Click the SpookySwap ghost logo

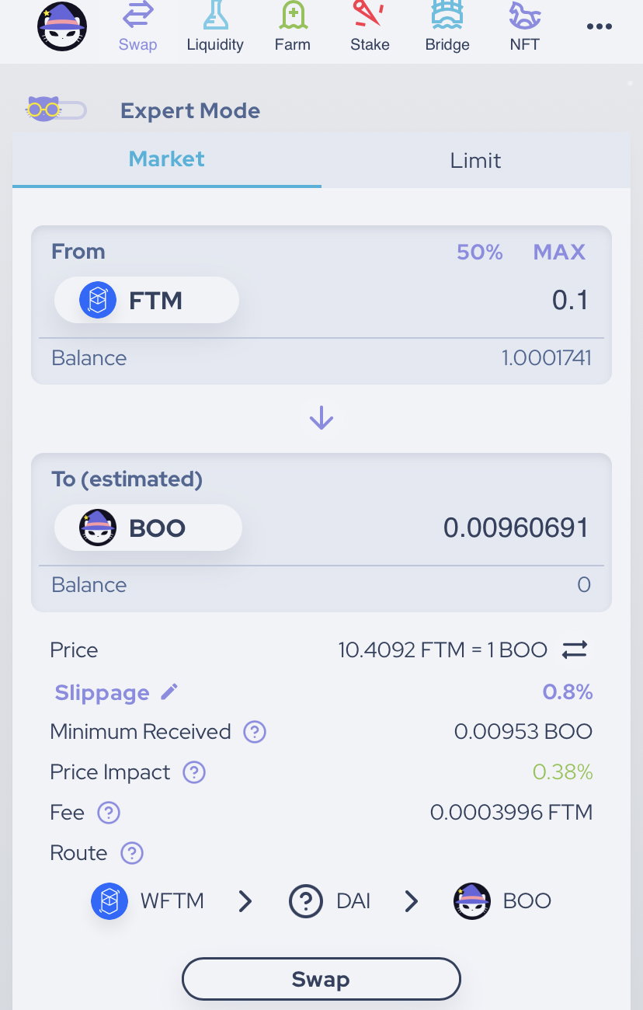point(62,26)
